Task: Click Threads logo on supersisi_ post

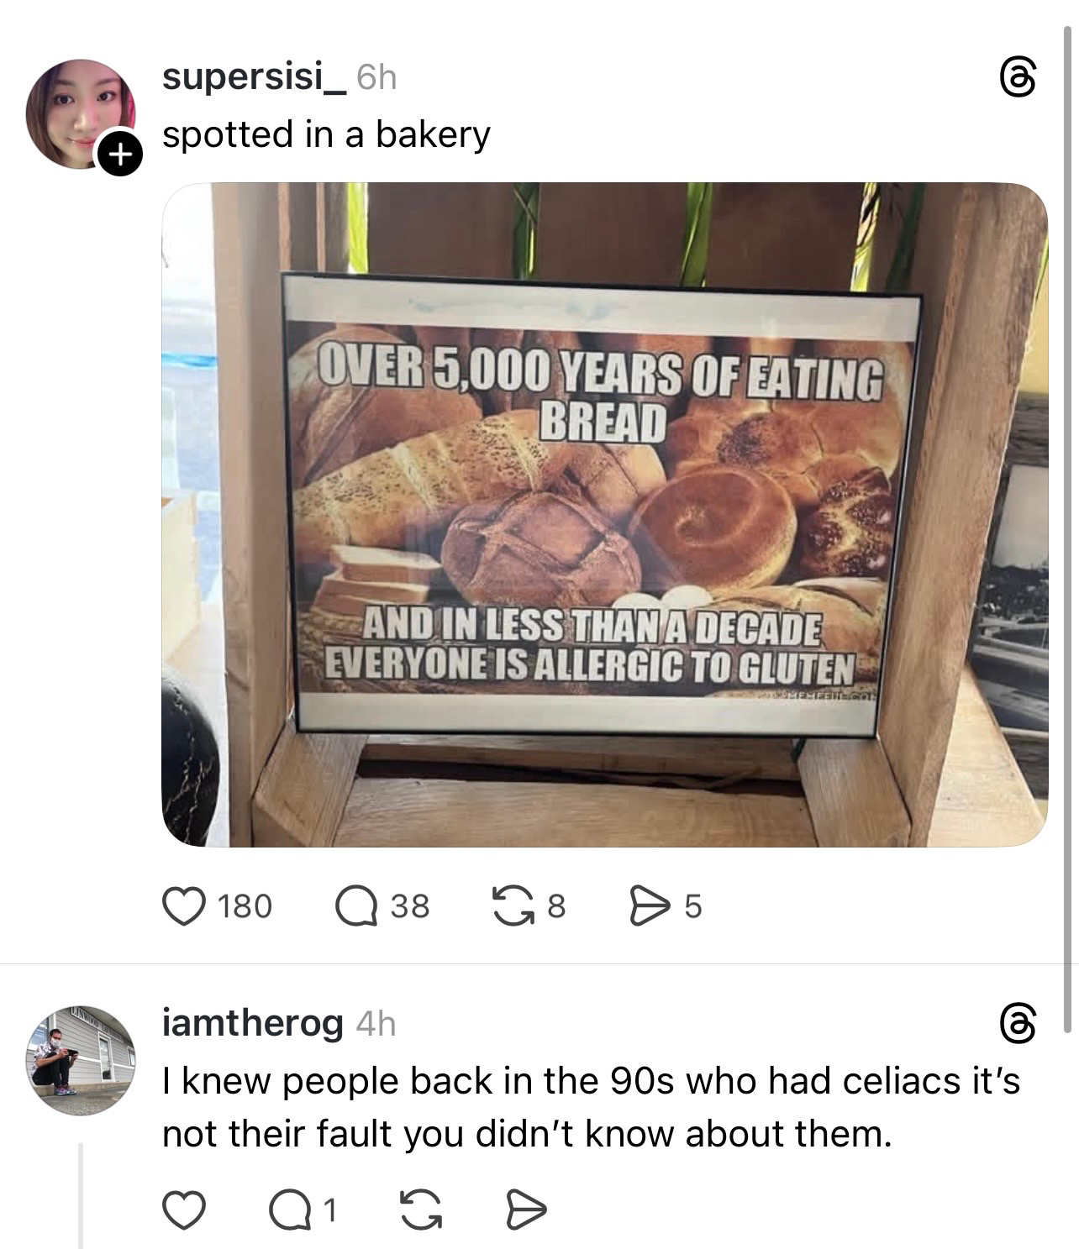Action: [x=1016, y=78]
